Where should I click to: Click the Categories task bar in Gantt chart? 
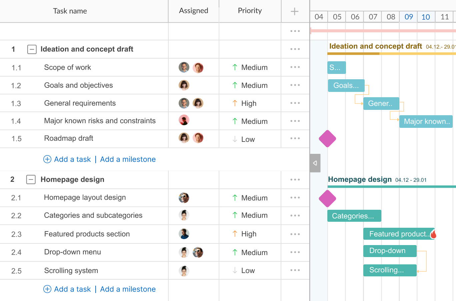coord(354,216)
